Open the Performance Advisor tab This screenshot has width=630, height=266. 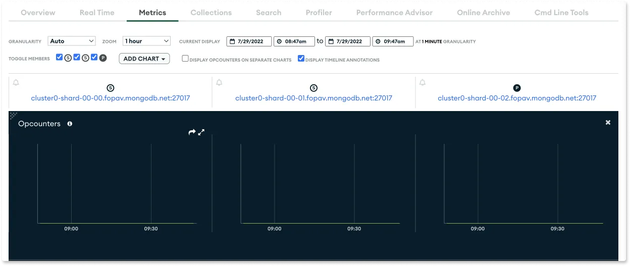[x=394, y=13]
